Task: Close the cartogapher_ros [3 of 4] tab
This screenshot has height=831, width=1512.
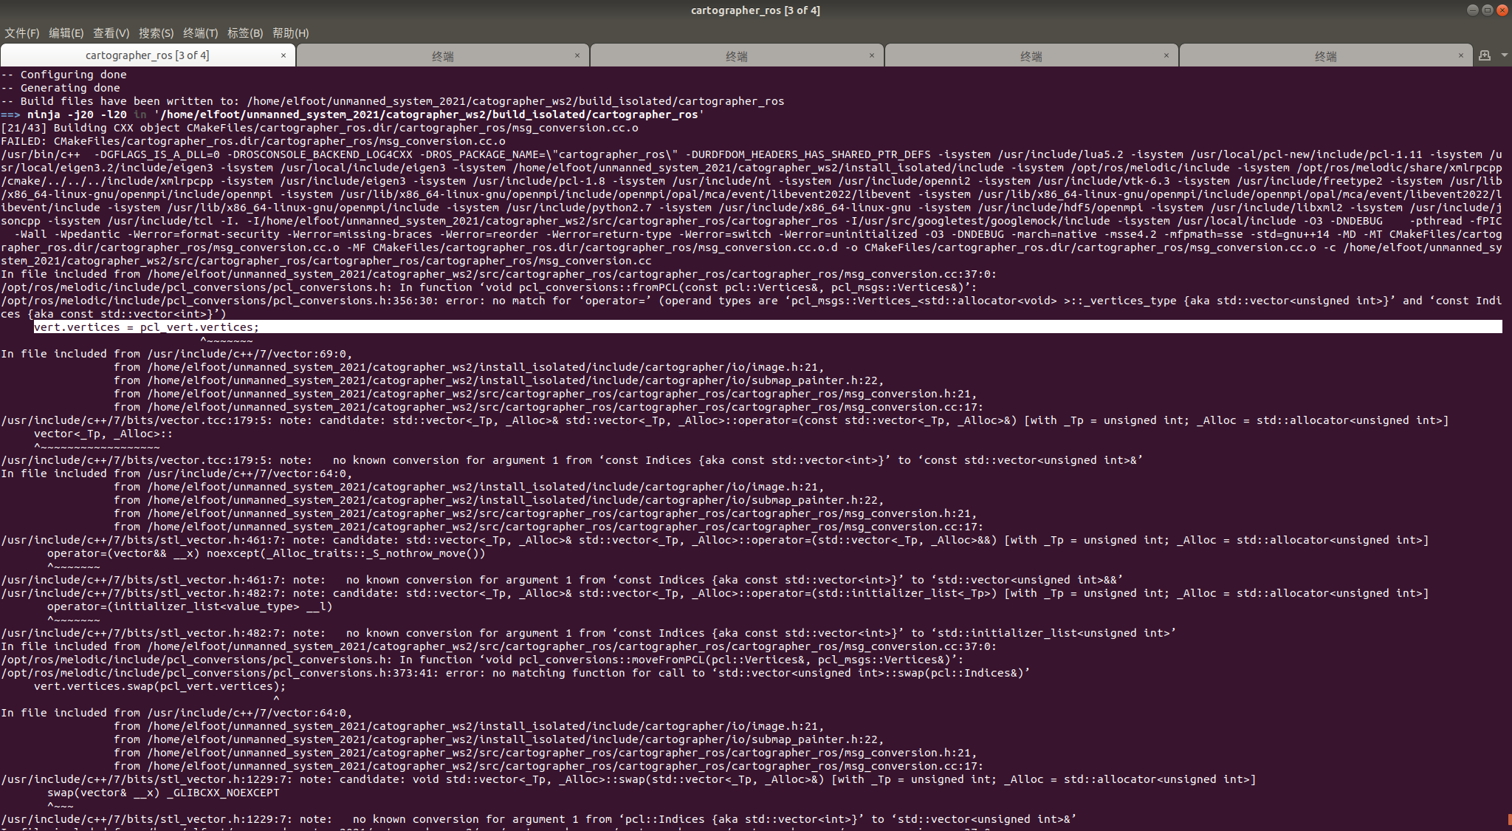Action: click(283, 55)
